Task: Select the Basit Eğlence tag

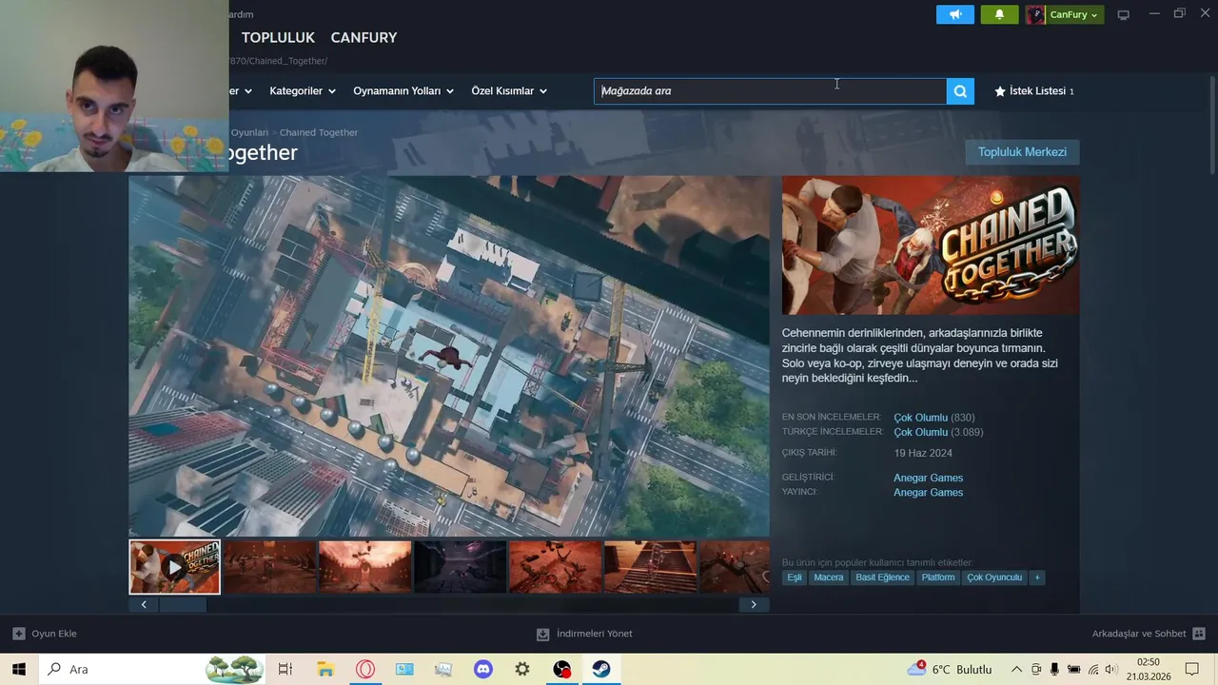Action: (x=882, y=577)
